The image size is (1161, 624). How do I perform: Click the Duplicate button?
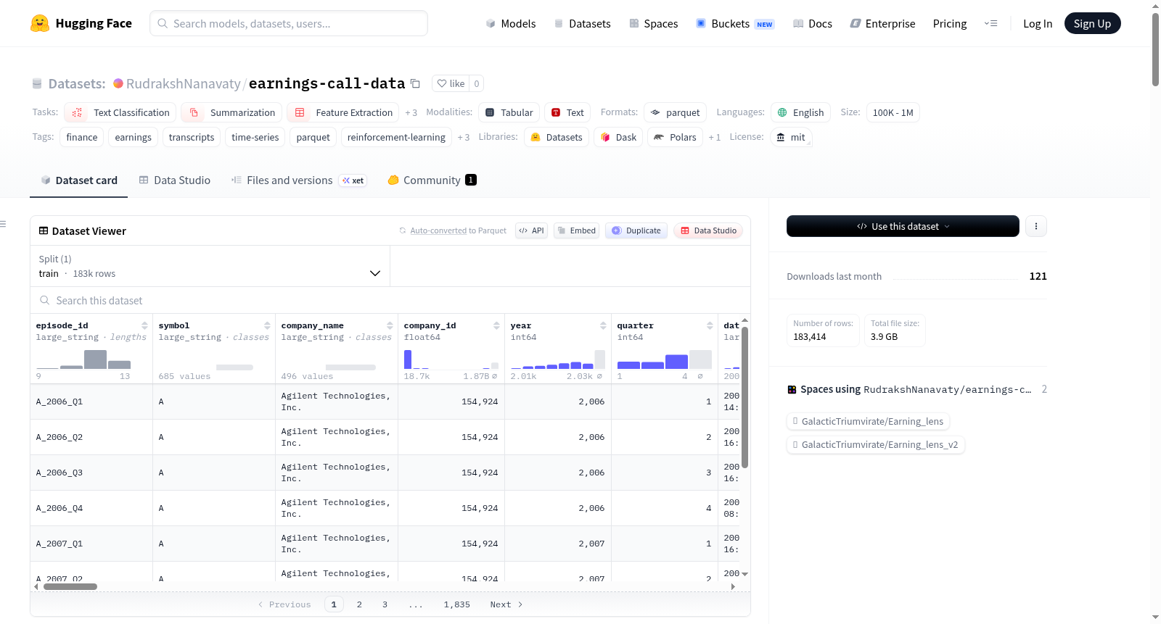coord(636,230)
